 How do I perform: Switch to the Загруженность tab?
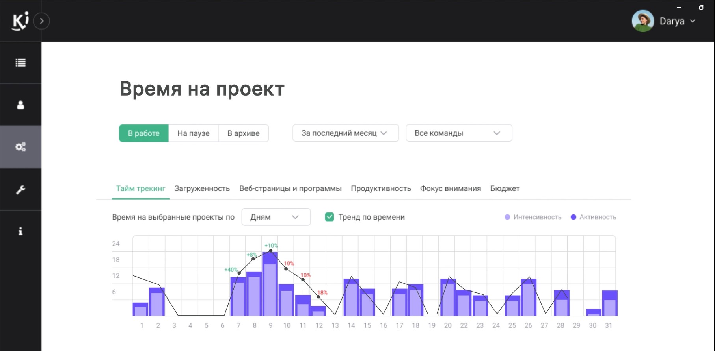click(202, 188)
